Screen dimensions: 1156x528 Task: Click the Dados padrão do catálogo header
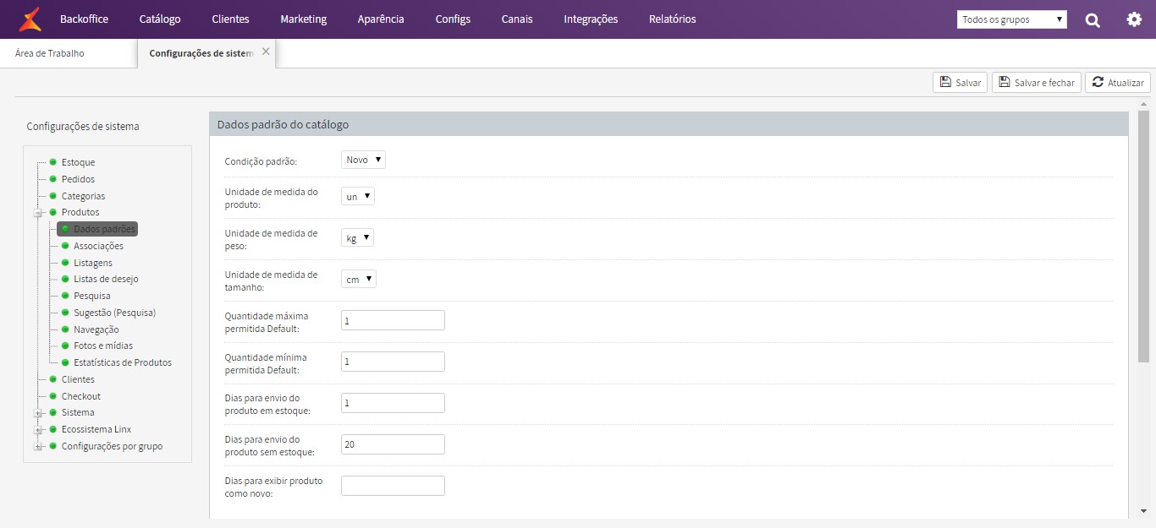tap(669, 124)
